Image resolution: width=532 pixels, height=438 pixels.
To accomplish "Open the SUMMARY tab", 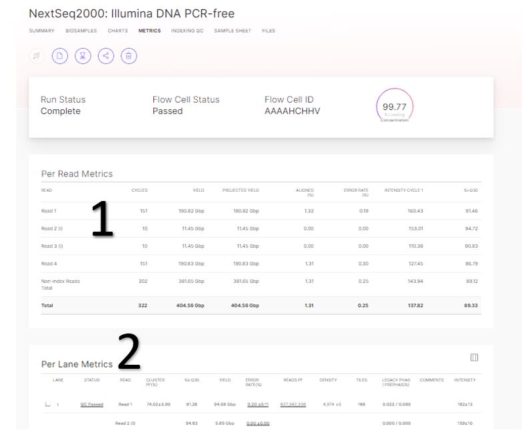I will click(42, 31).
